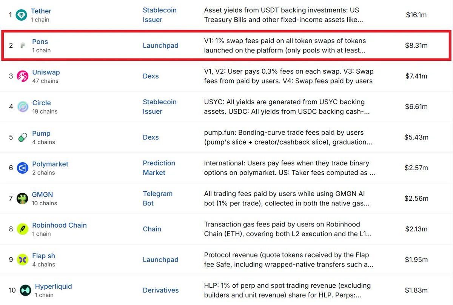Click the Flap sh butterfly icon

23,260
